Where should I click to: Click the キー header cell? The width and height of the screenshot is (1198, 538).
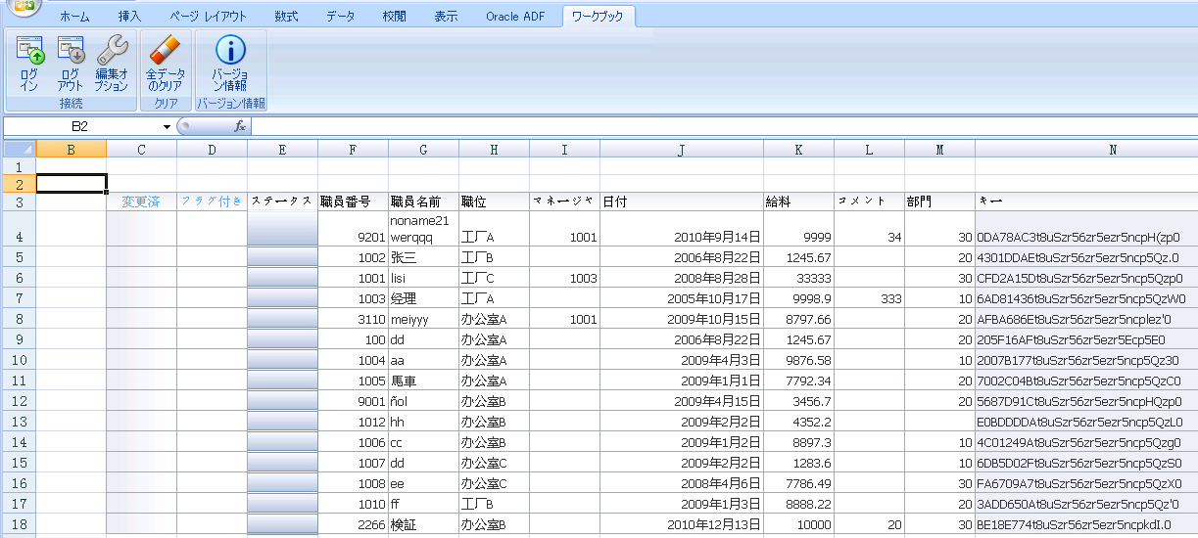point(1086,202)
